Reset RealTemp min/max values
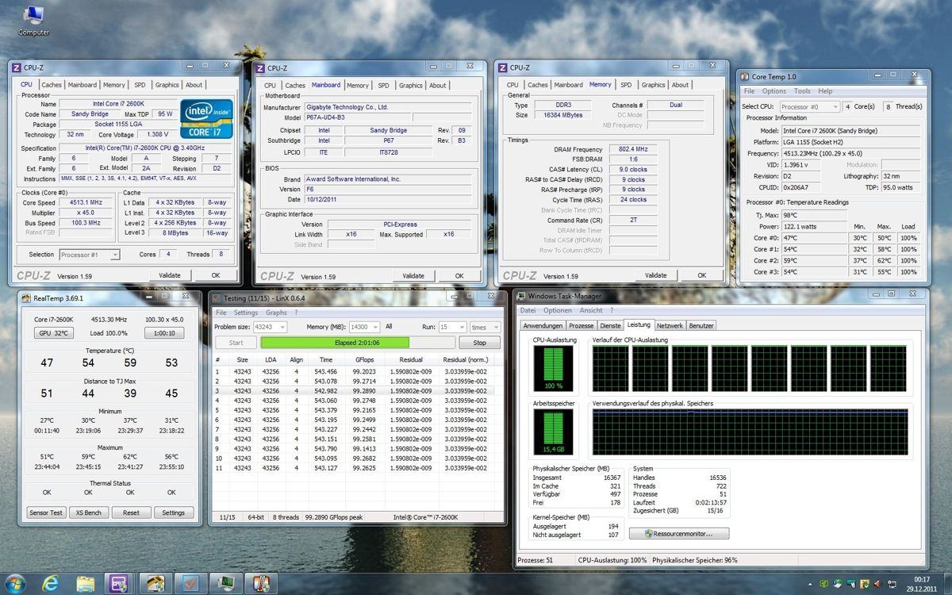This screenshot has height=595, width=952. click(131, 512)
